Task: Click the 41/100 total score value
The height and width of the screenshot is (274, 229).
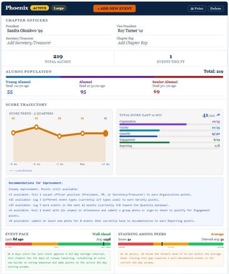Action: (x=208, y=115)
